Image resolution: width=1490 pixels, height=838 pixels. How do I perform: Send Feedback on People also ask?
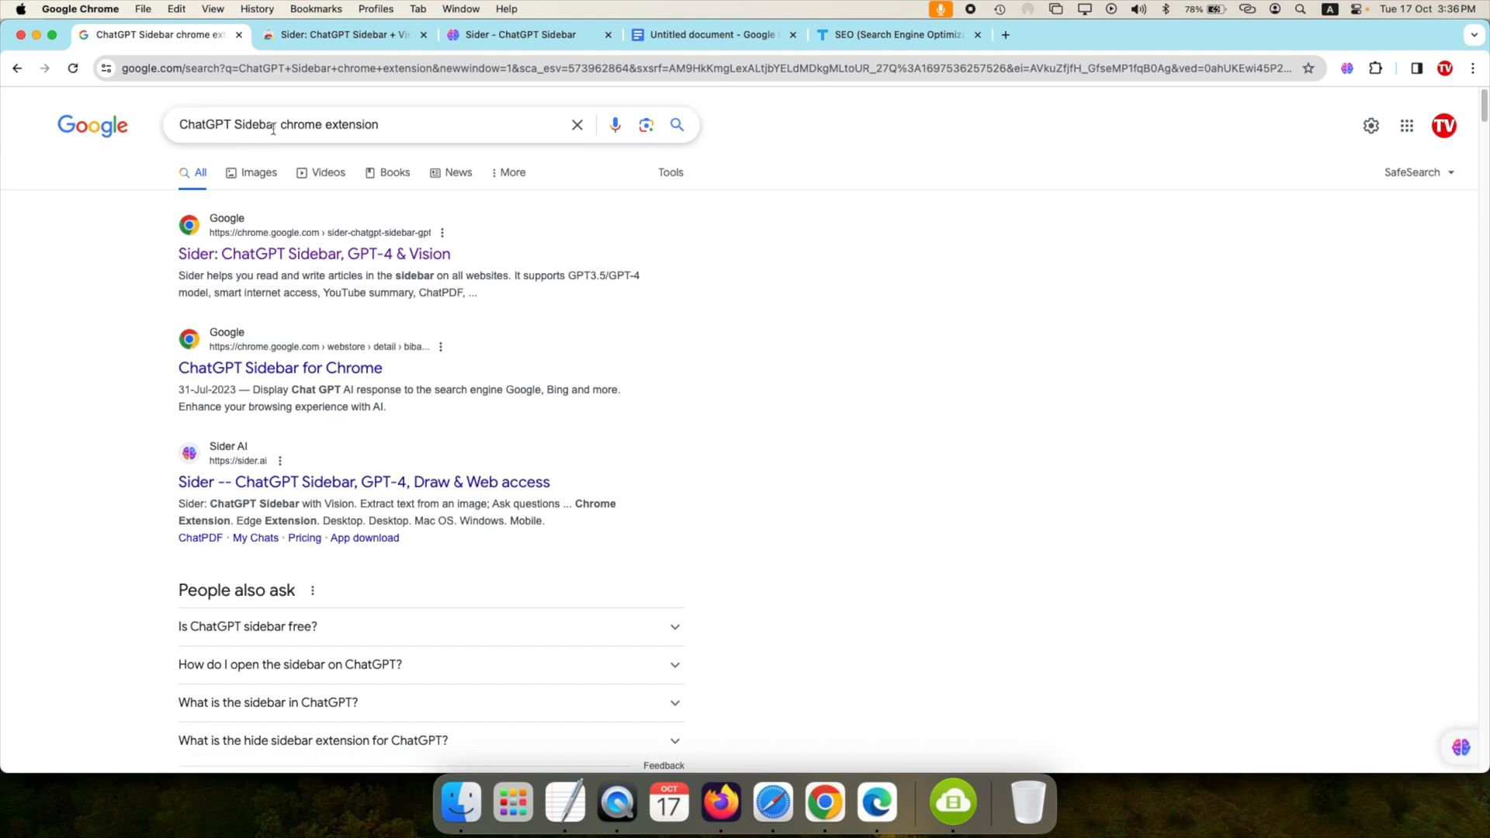tap(664, 766)
